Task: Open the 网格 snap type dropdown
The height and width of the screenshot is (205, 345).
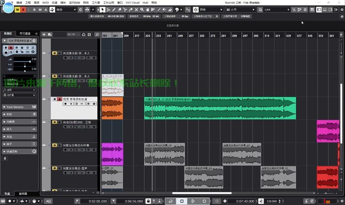Action: click(x=211, y=10)
